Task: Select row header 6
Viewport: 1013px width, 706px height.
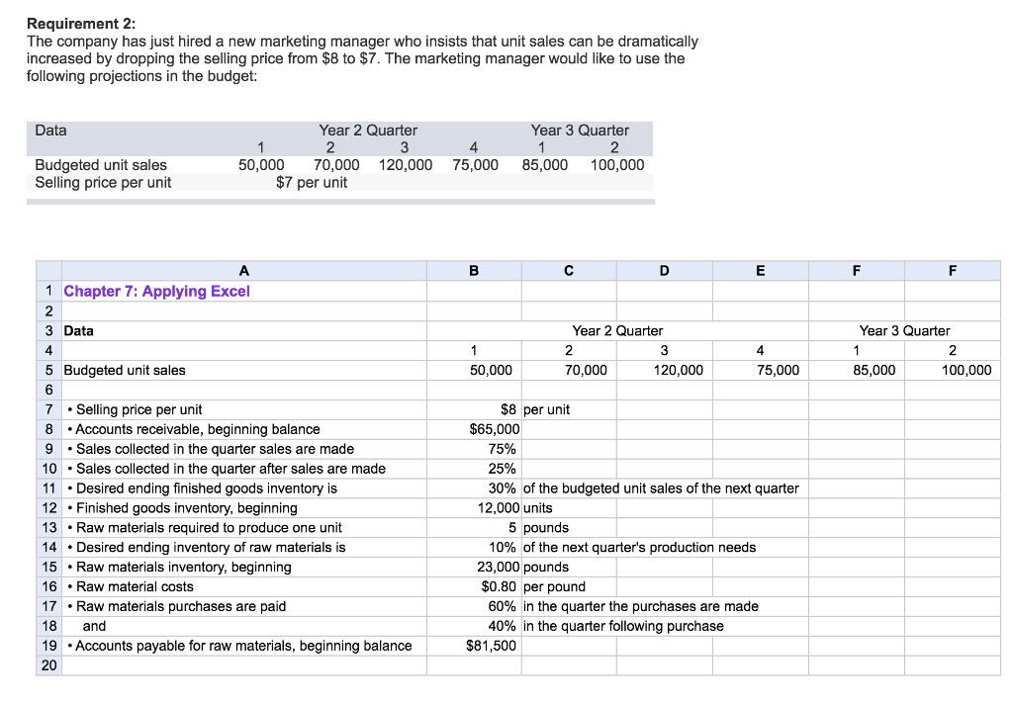Action: pos(49,390)
